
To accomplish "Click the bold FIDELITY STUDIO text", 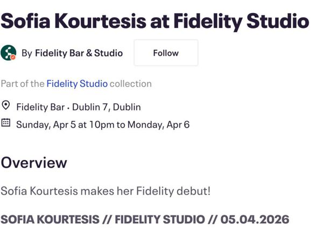I will 160,219.
